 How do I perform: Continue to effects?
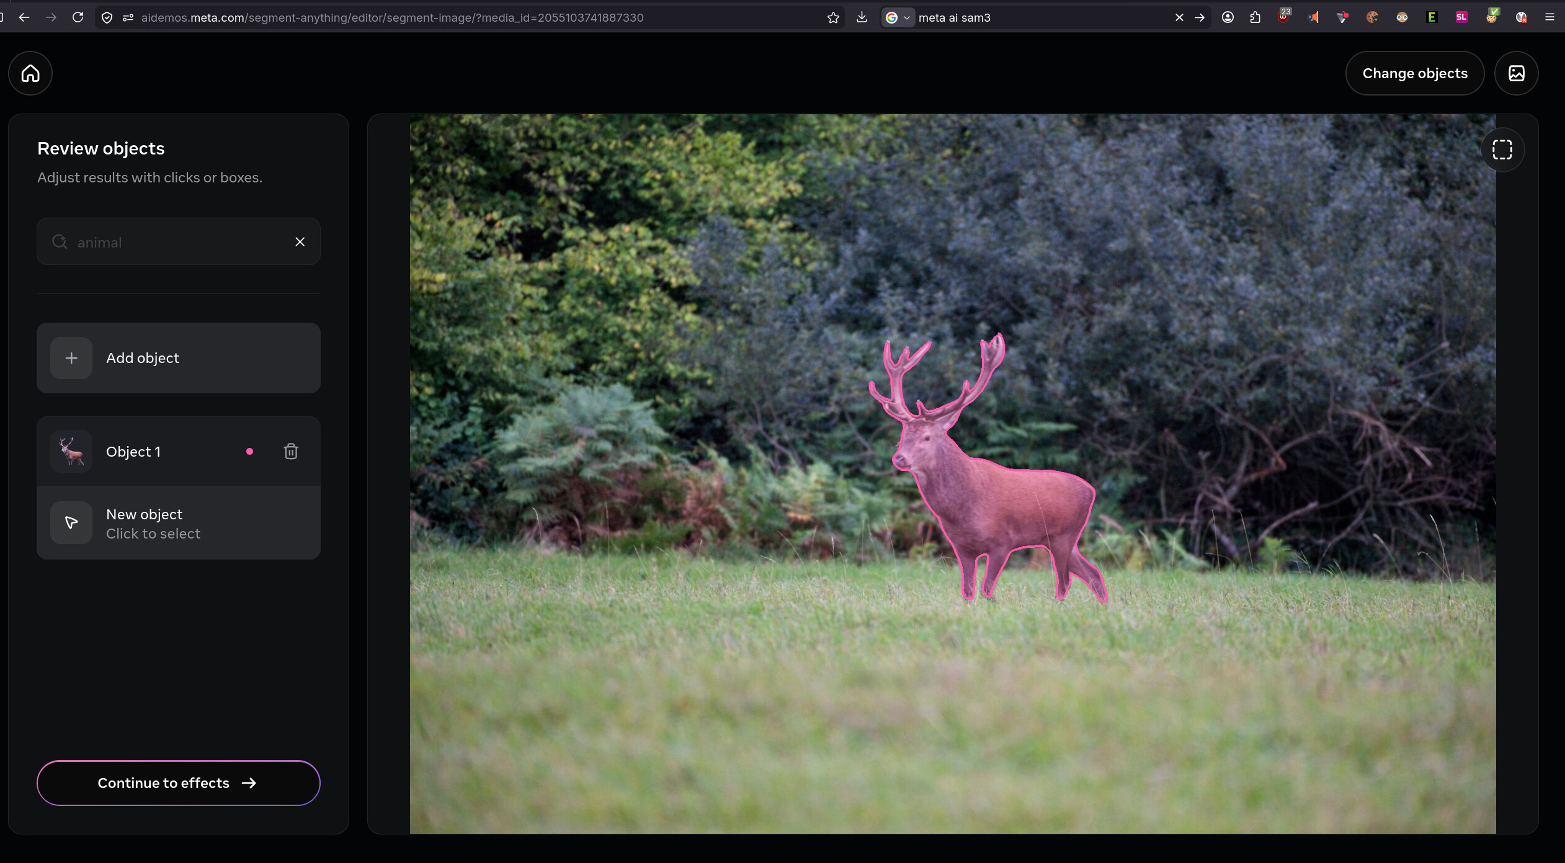pyautogui.click(x=178, y=783)
